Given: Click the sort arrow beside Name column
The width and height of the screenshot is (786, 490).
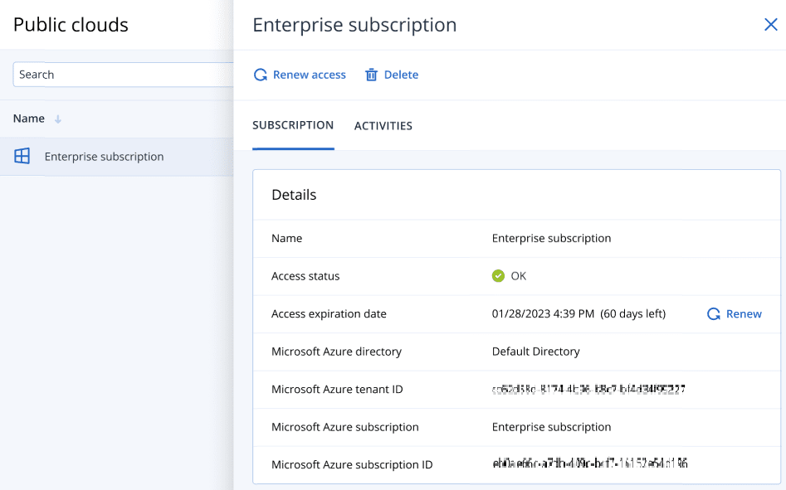Looking at the screenshot, I should click(58, 119).
